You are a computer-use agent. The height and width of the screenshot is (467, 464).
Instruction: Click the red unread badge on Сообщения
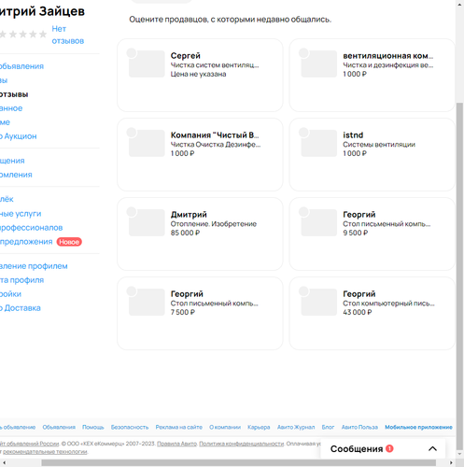click(x=389, y=448)
